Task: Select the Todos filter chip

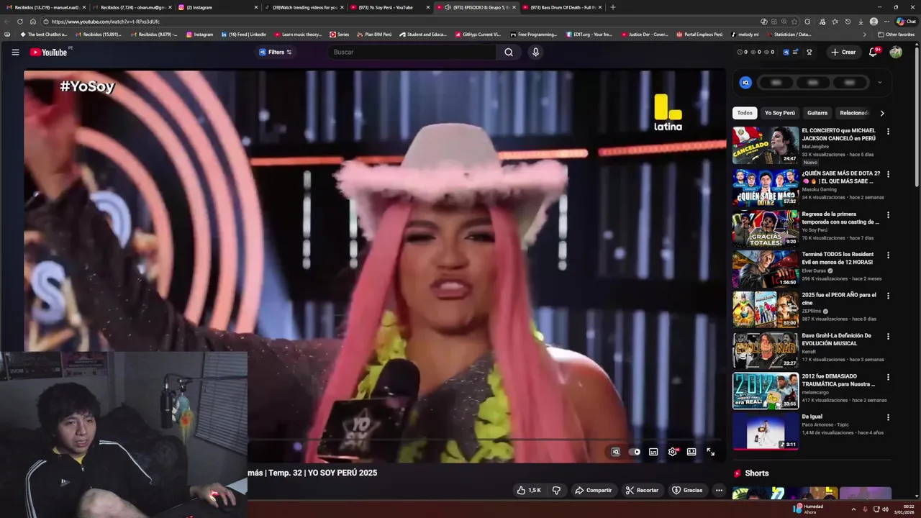Action: point(745,113)
